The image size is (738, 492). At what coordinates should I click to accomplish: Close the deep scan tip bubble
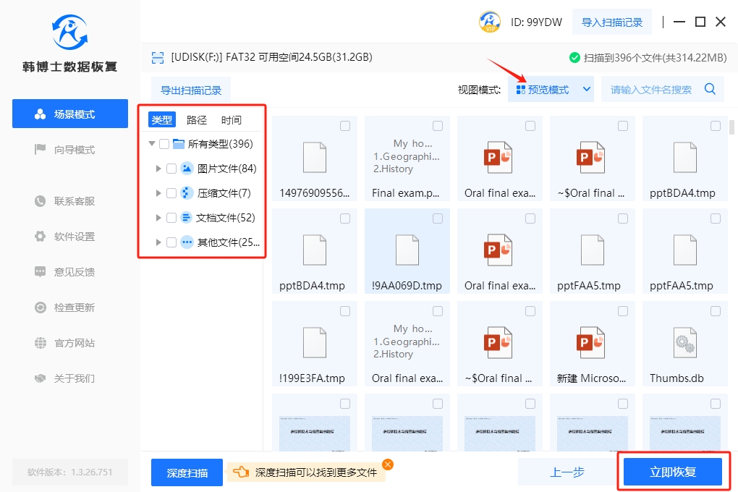[x=388, y=465]
